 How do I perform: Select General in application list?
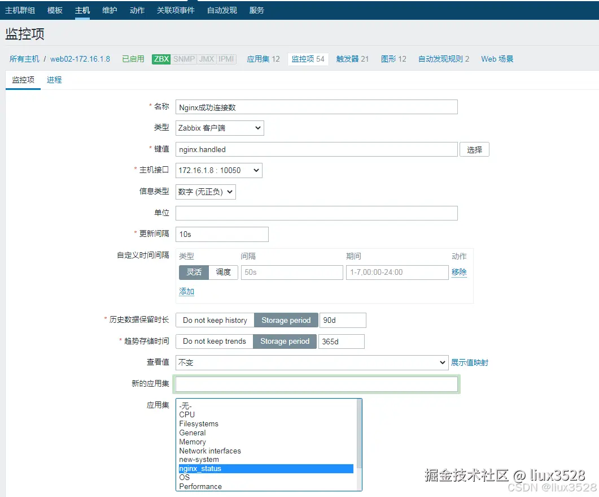[266, 433]
